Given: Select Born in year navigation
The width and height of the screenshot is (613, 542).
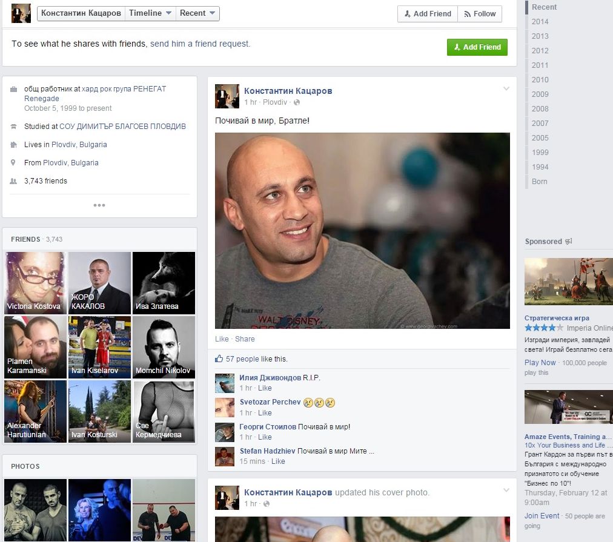Looking at the screenshot, I should pos(540,181).
